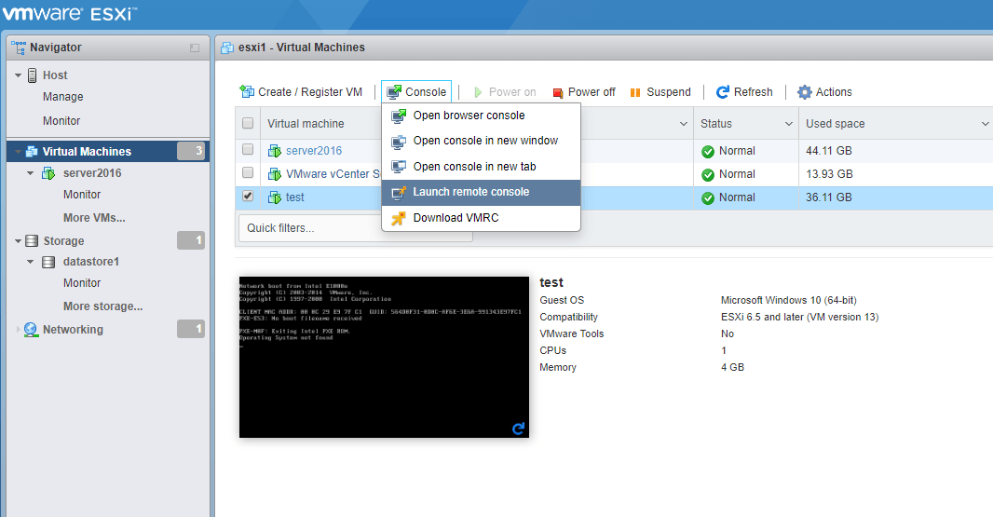Click the red Power off icon

tap(558, 92)
